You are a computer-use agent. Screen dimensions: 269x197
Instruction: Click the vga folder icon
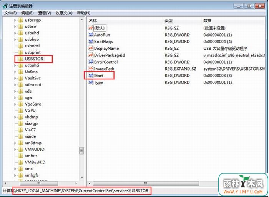pos(21,98)
